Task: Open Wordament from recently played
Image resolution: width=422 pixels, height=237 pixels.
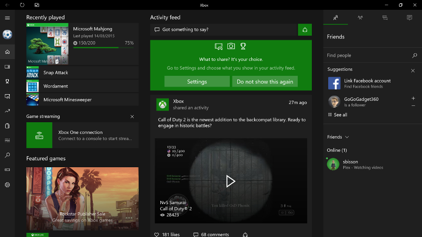Action: click(x=83, y=86)
